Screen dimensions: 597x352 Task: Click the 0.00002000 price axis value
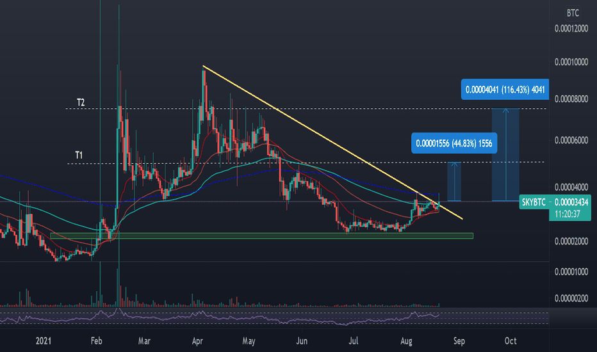pos(571,241)
